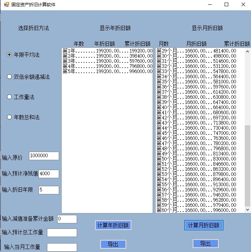Click the 输入原价 input field
This screenshot has height=252, width=251.
tap(44, 156)
